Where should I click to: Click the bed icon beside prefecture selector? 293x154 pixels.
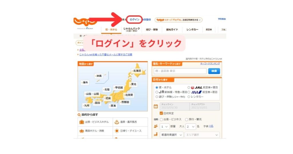click(x=156, y=134)
